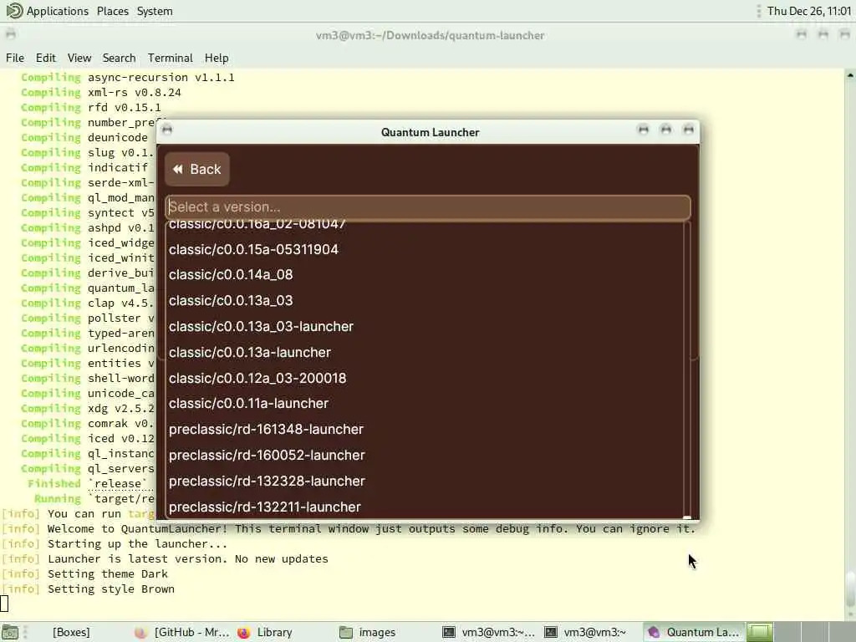Open the System menu in top panel
The width and height of the screenshot is (856, 642).
click(x=155, y=11)
